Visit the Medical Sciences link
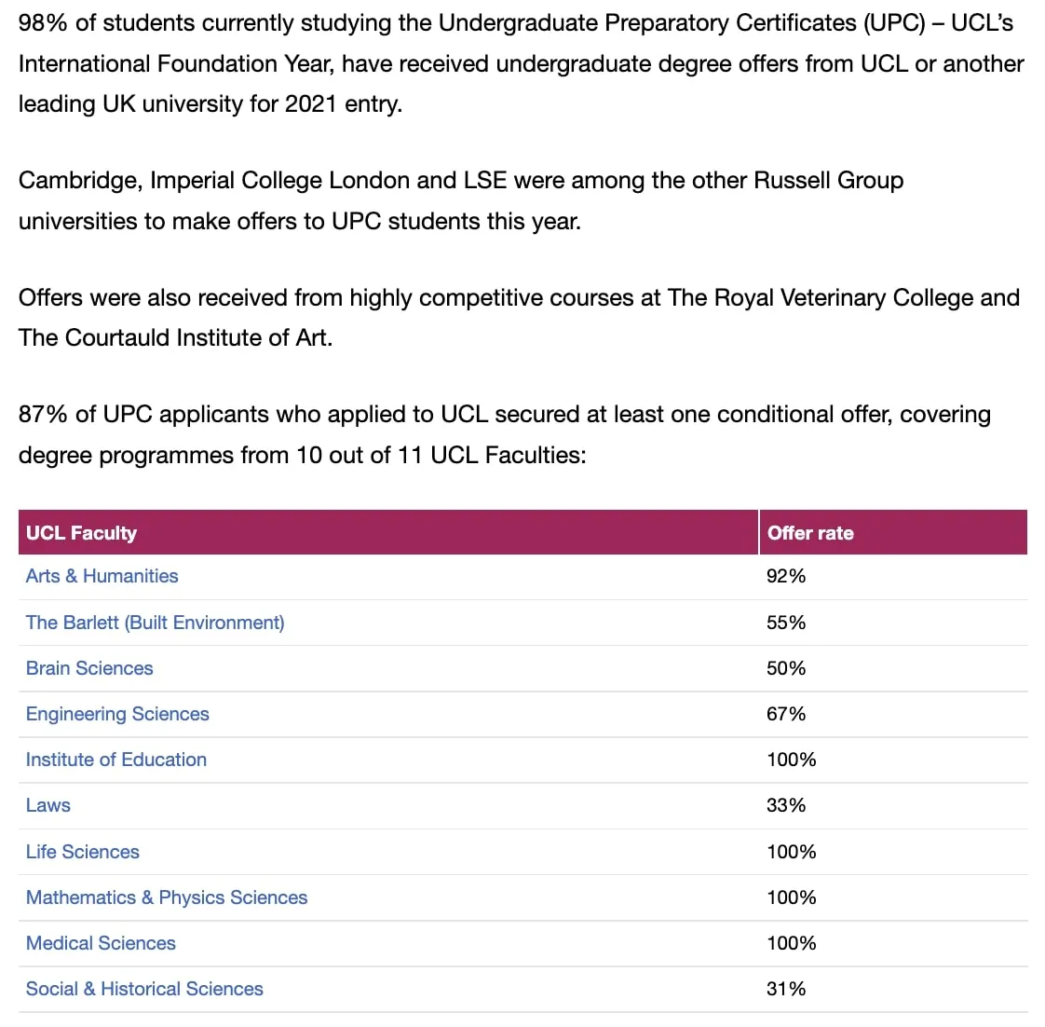The image size is (1045, 1027). [101, 944]
